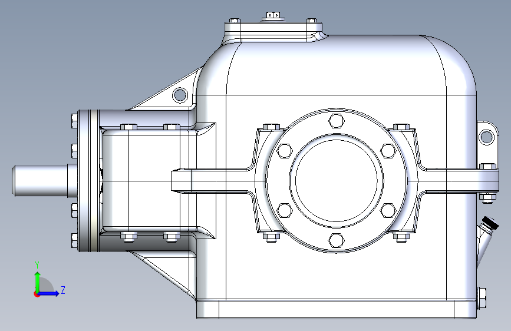Screen dimensions: 511x331
Task: Select the input shaft protruding from the gearbox
Action: coord(45,181)
